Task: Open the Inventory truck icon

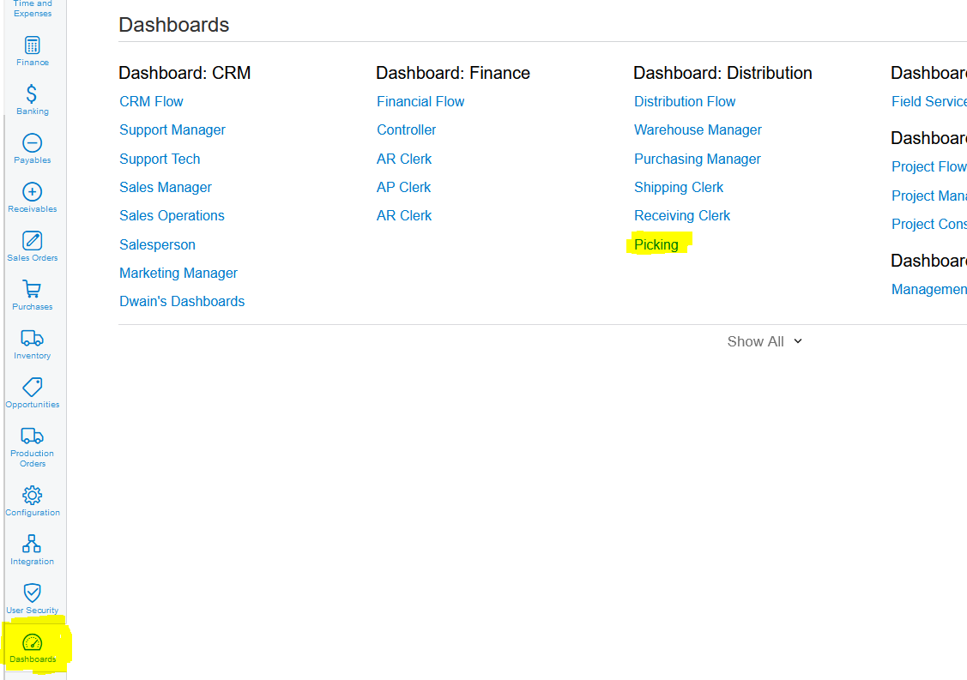Action: click(33, 339)
